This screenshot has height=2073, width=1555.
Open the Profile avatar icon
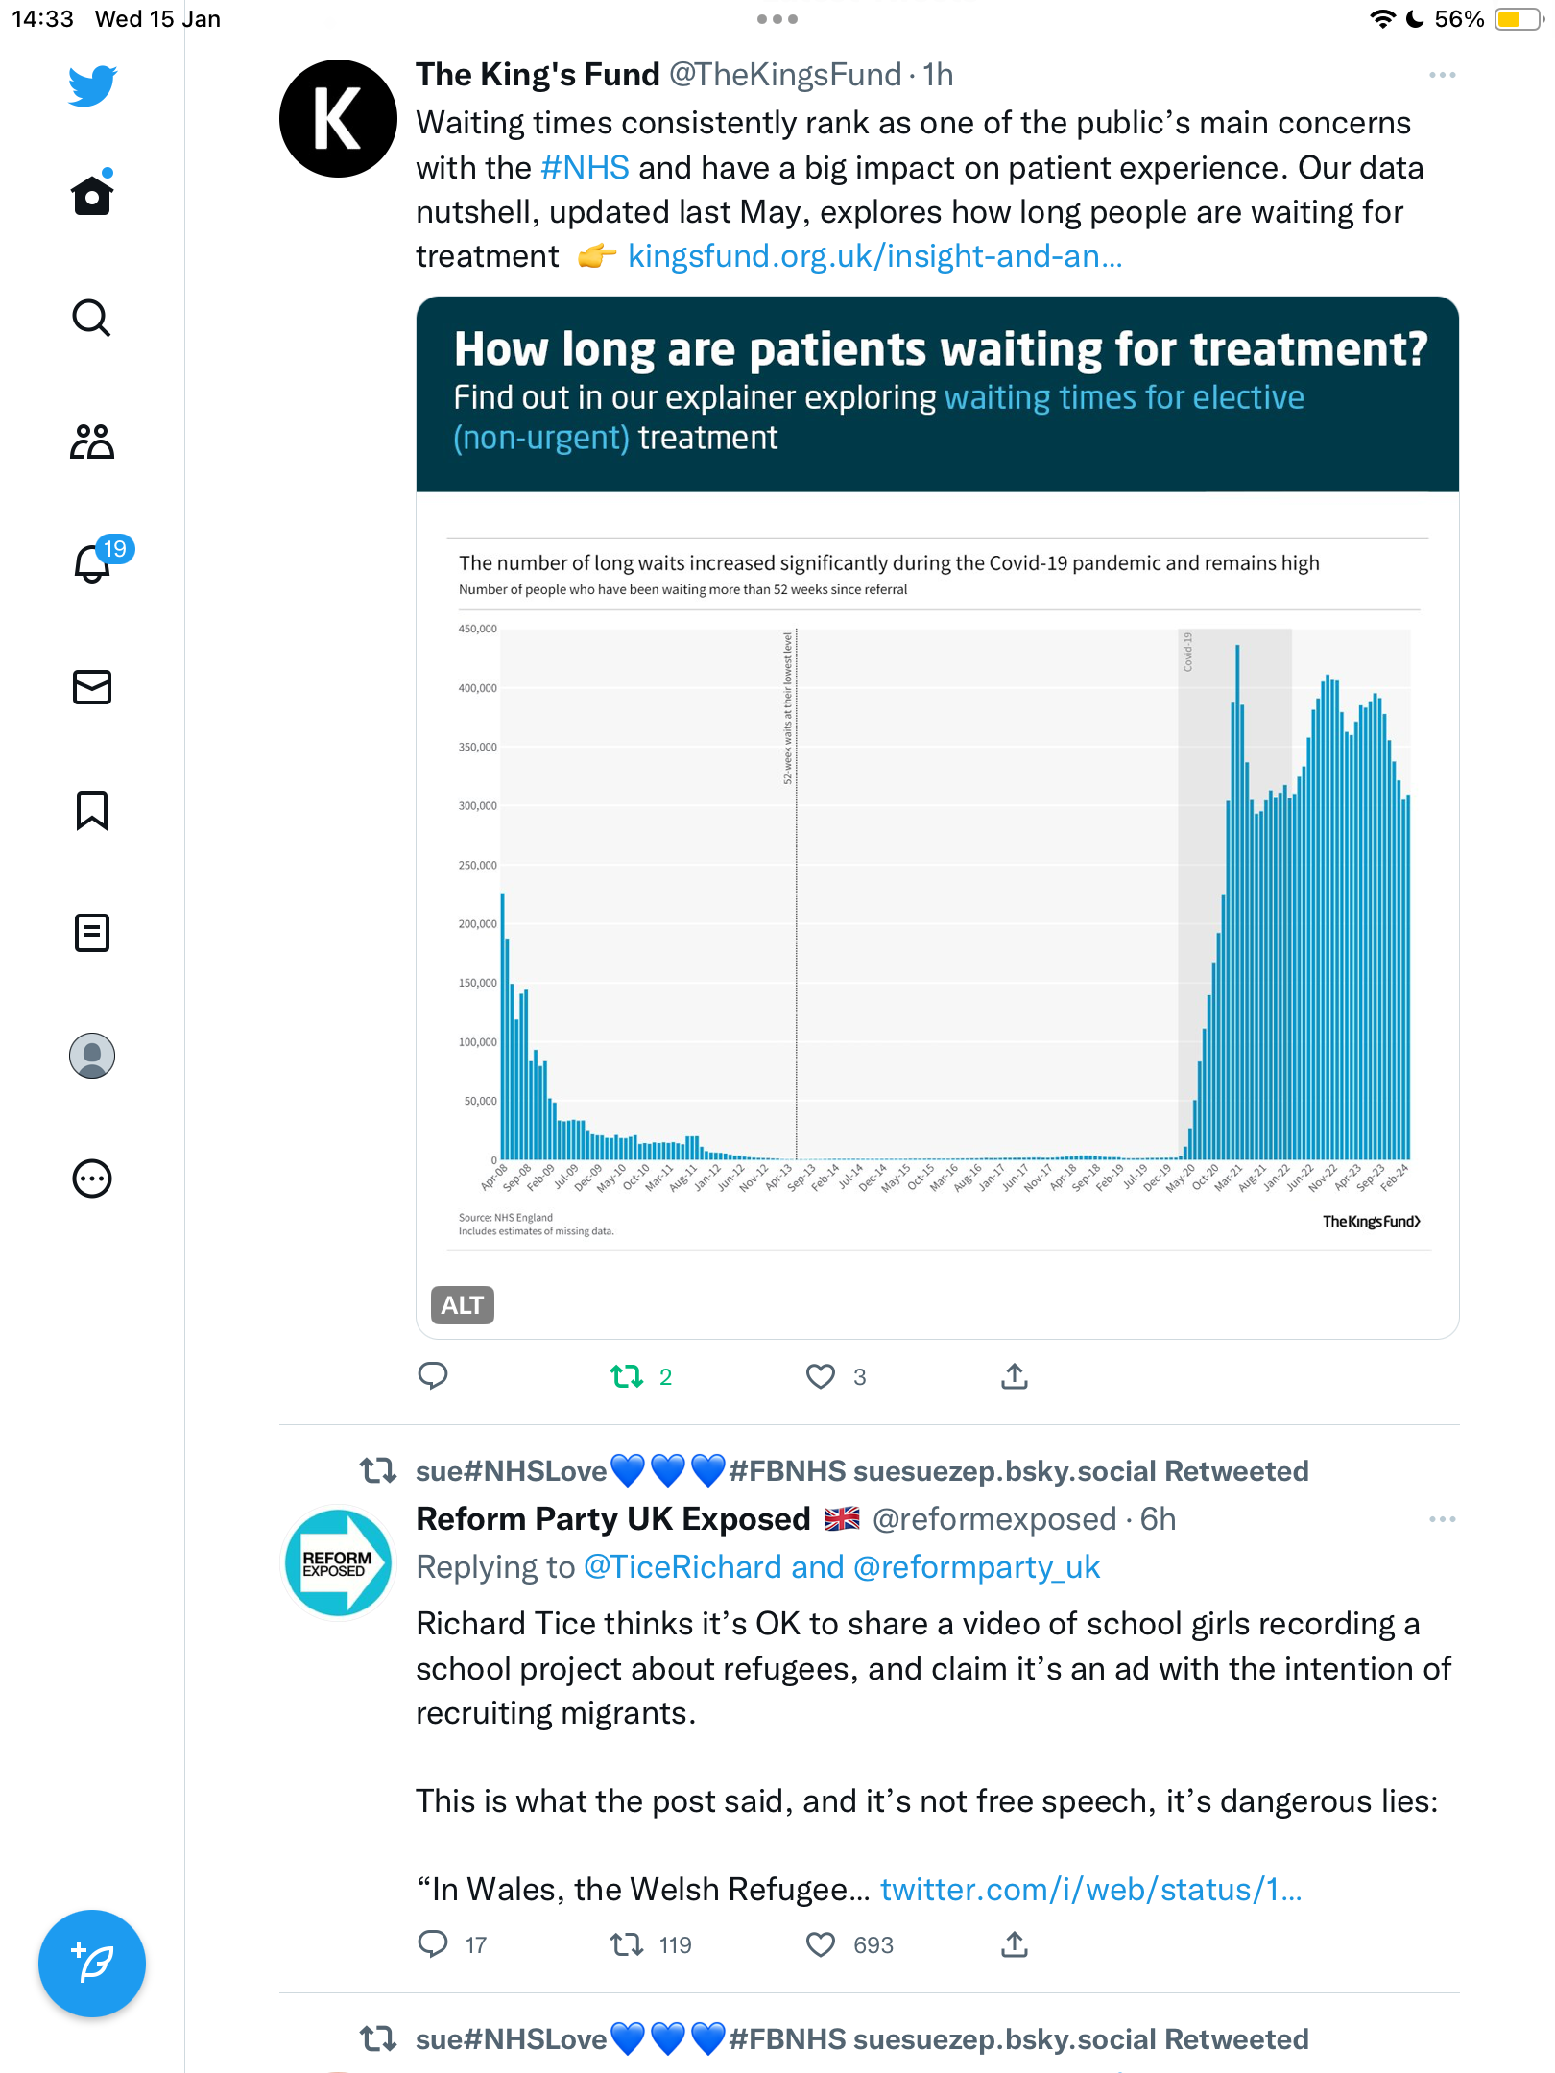point(92,1056)
